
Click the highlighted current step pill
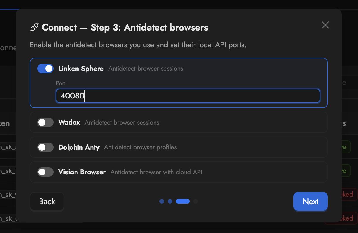click(183, 201)
